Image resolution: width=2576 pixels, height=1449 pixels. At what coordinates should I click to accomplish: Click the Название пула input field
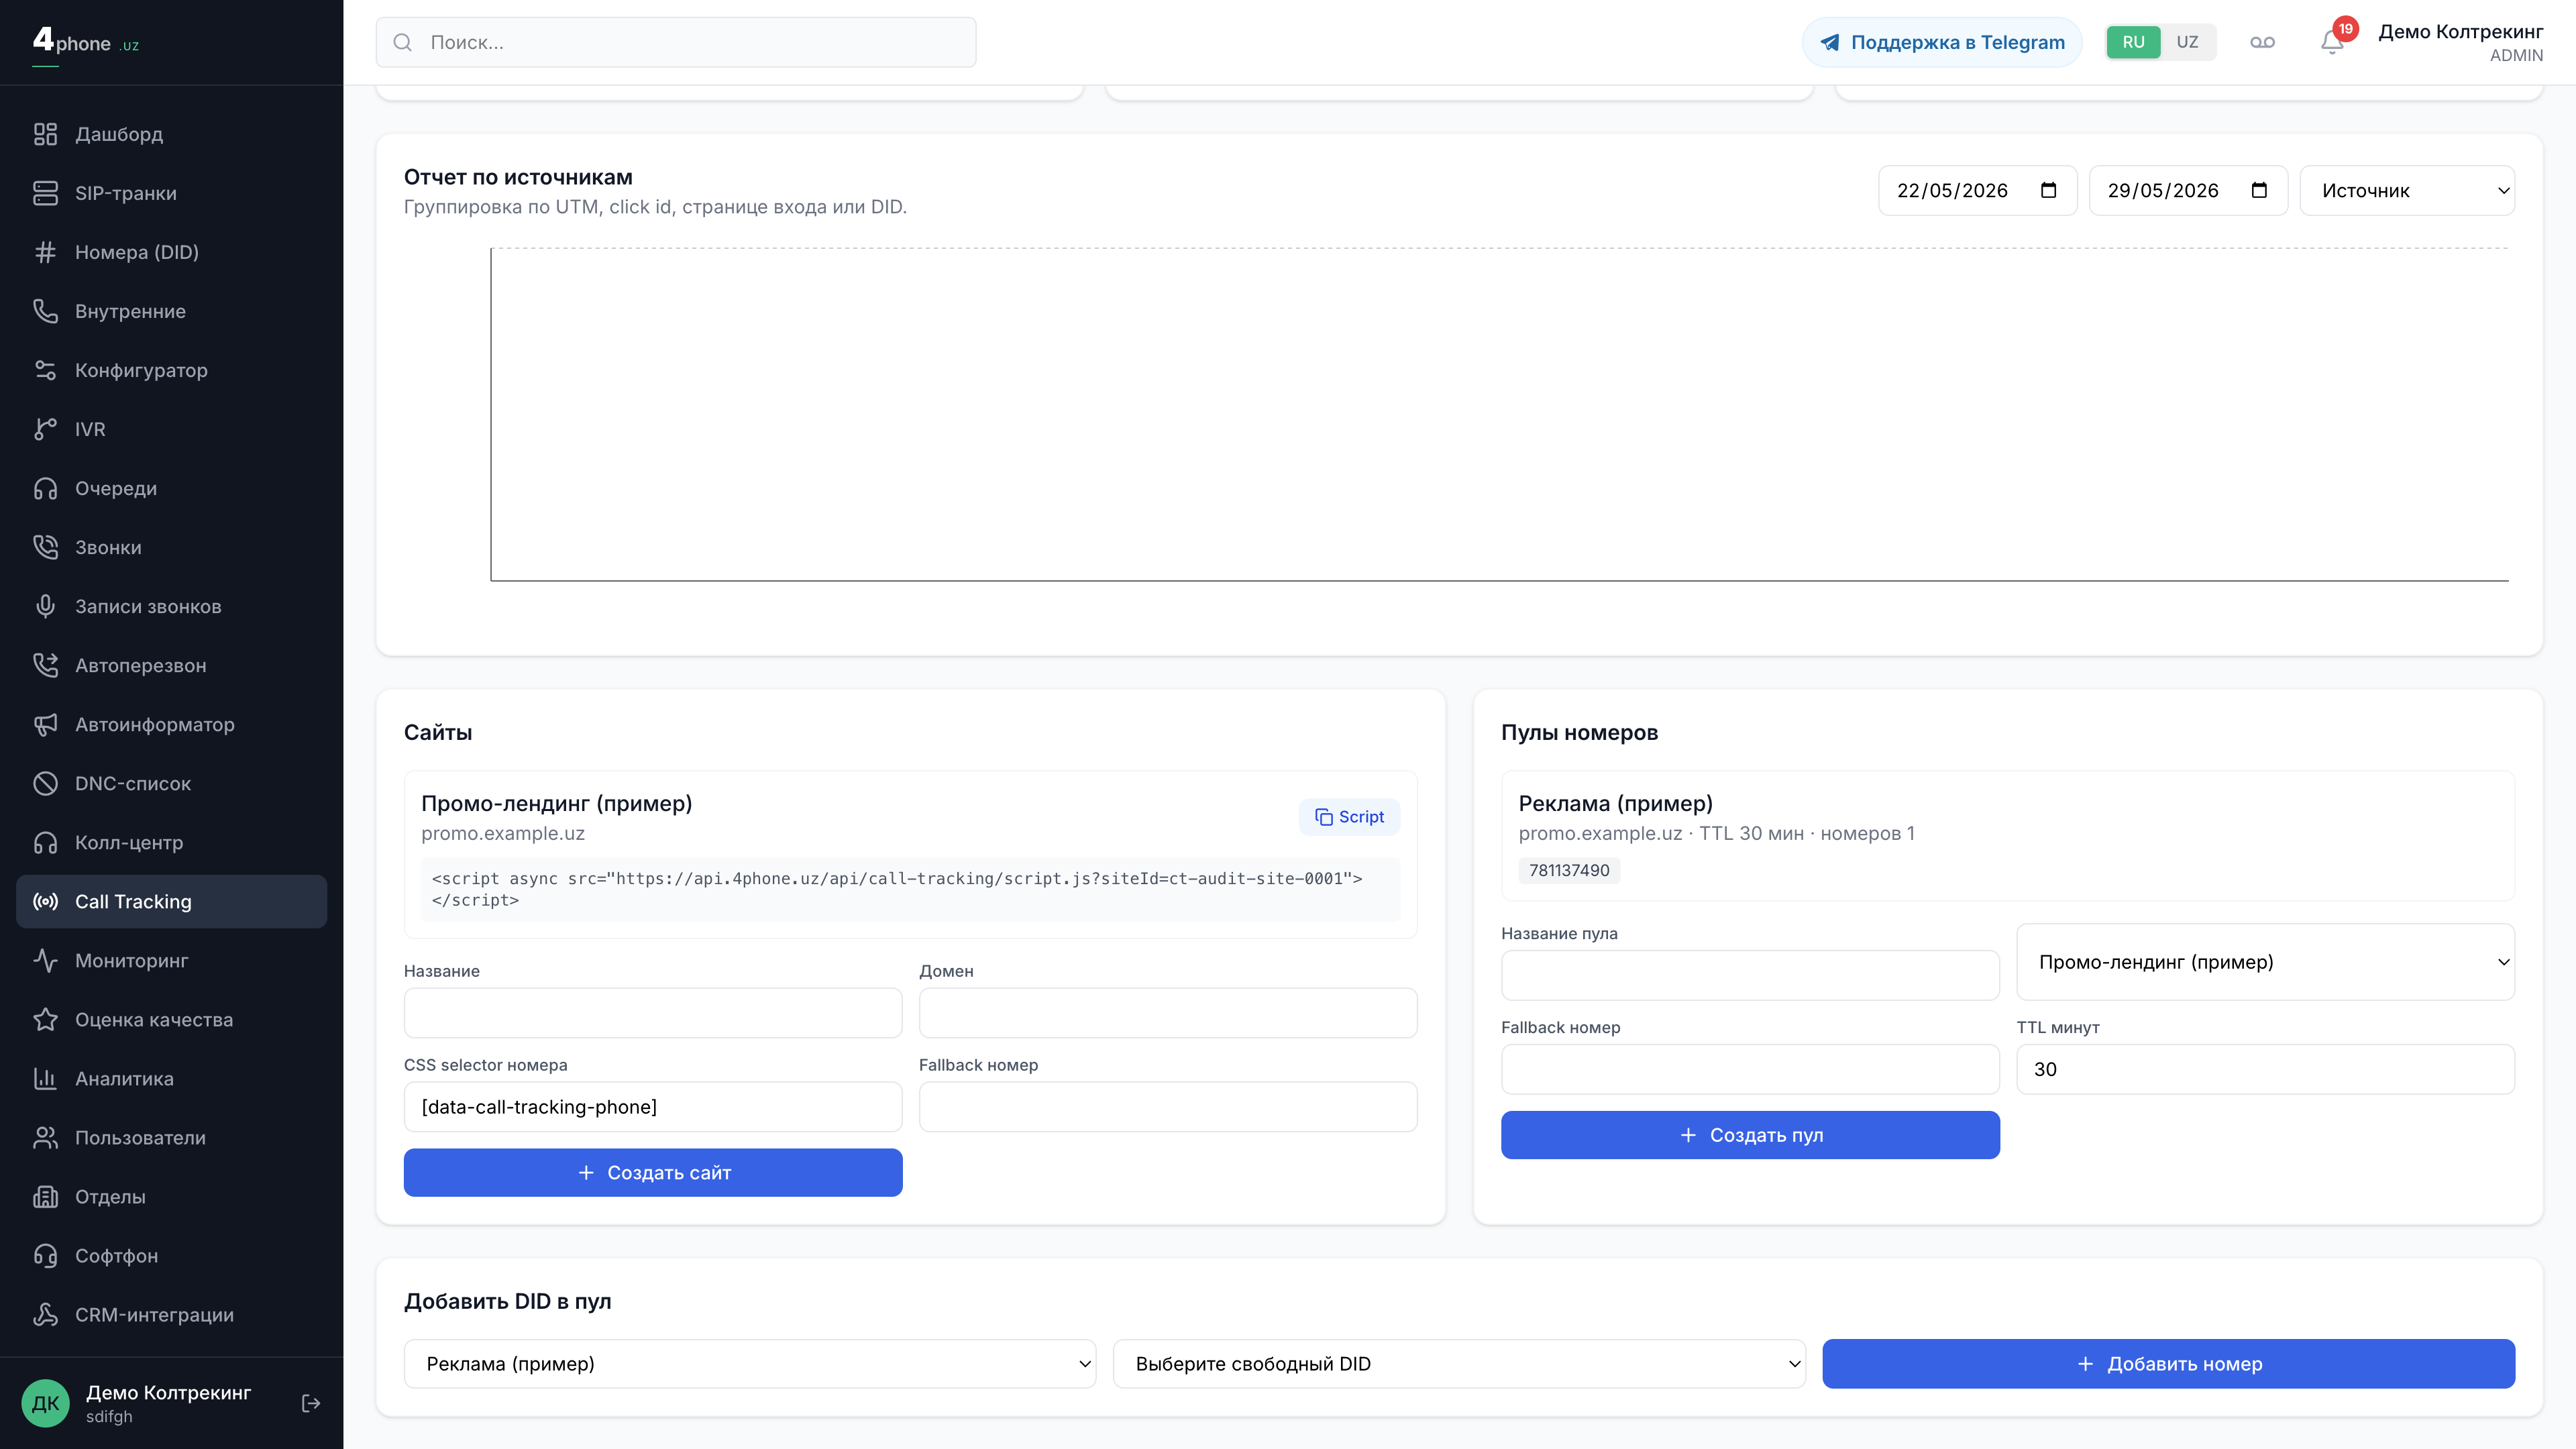pos(1750,975)
